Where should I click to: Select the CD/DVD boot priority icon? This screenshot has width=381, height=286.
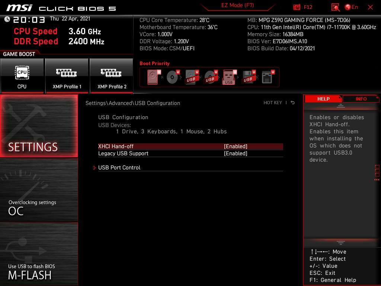click(173, 77)
